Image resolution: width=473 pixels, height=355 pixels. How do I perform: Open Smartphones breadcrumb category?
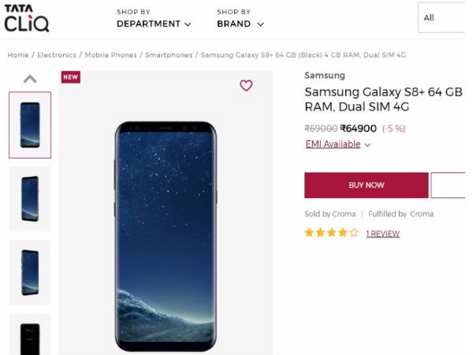[169, 55]
